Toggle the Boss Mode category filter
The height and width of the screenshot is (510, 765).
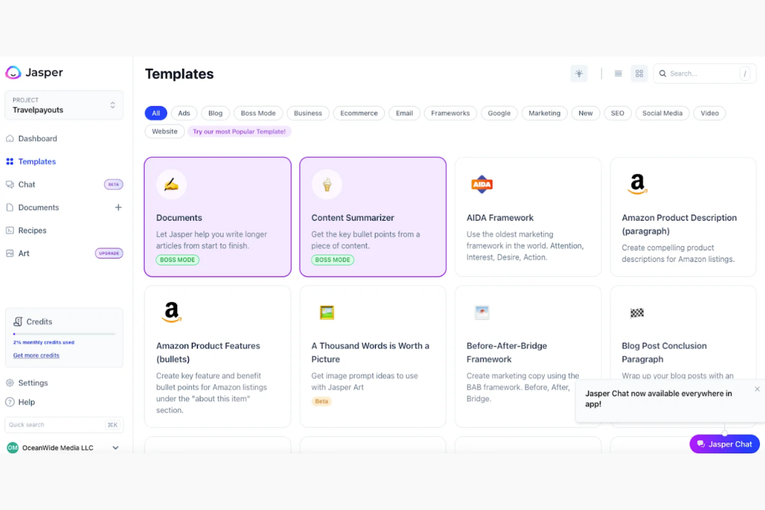point(258,113)
